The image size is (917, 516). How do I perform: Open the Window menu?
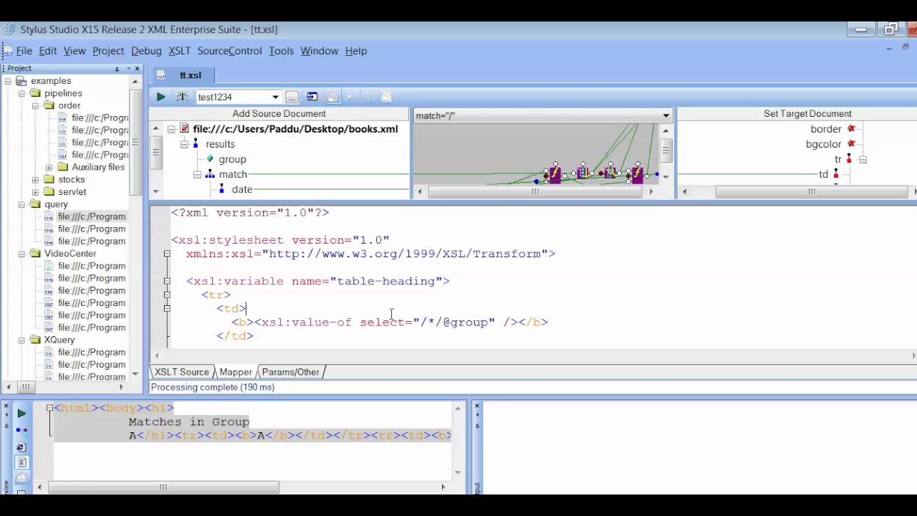click(x=319, y=51)
